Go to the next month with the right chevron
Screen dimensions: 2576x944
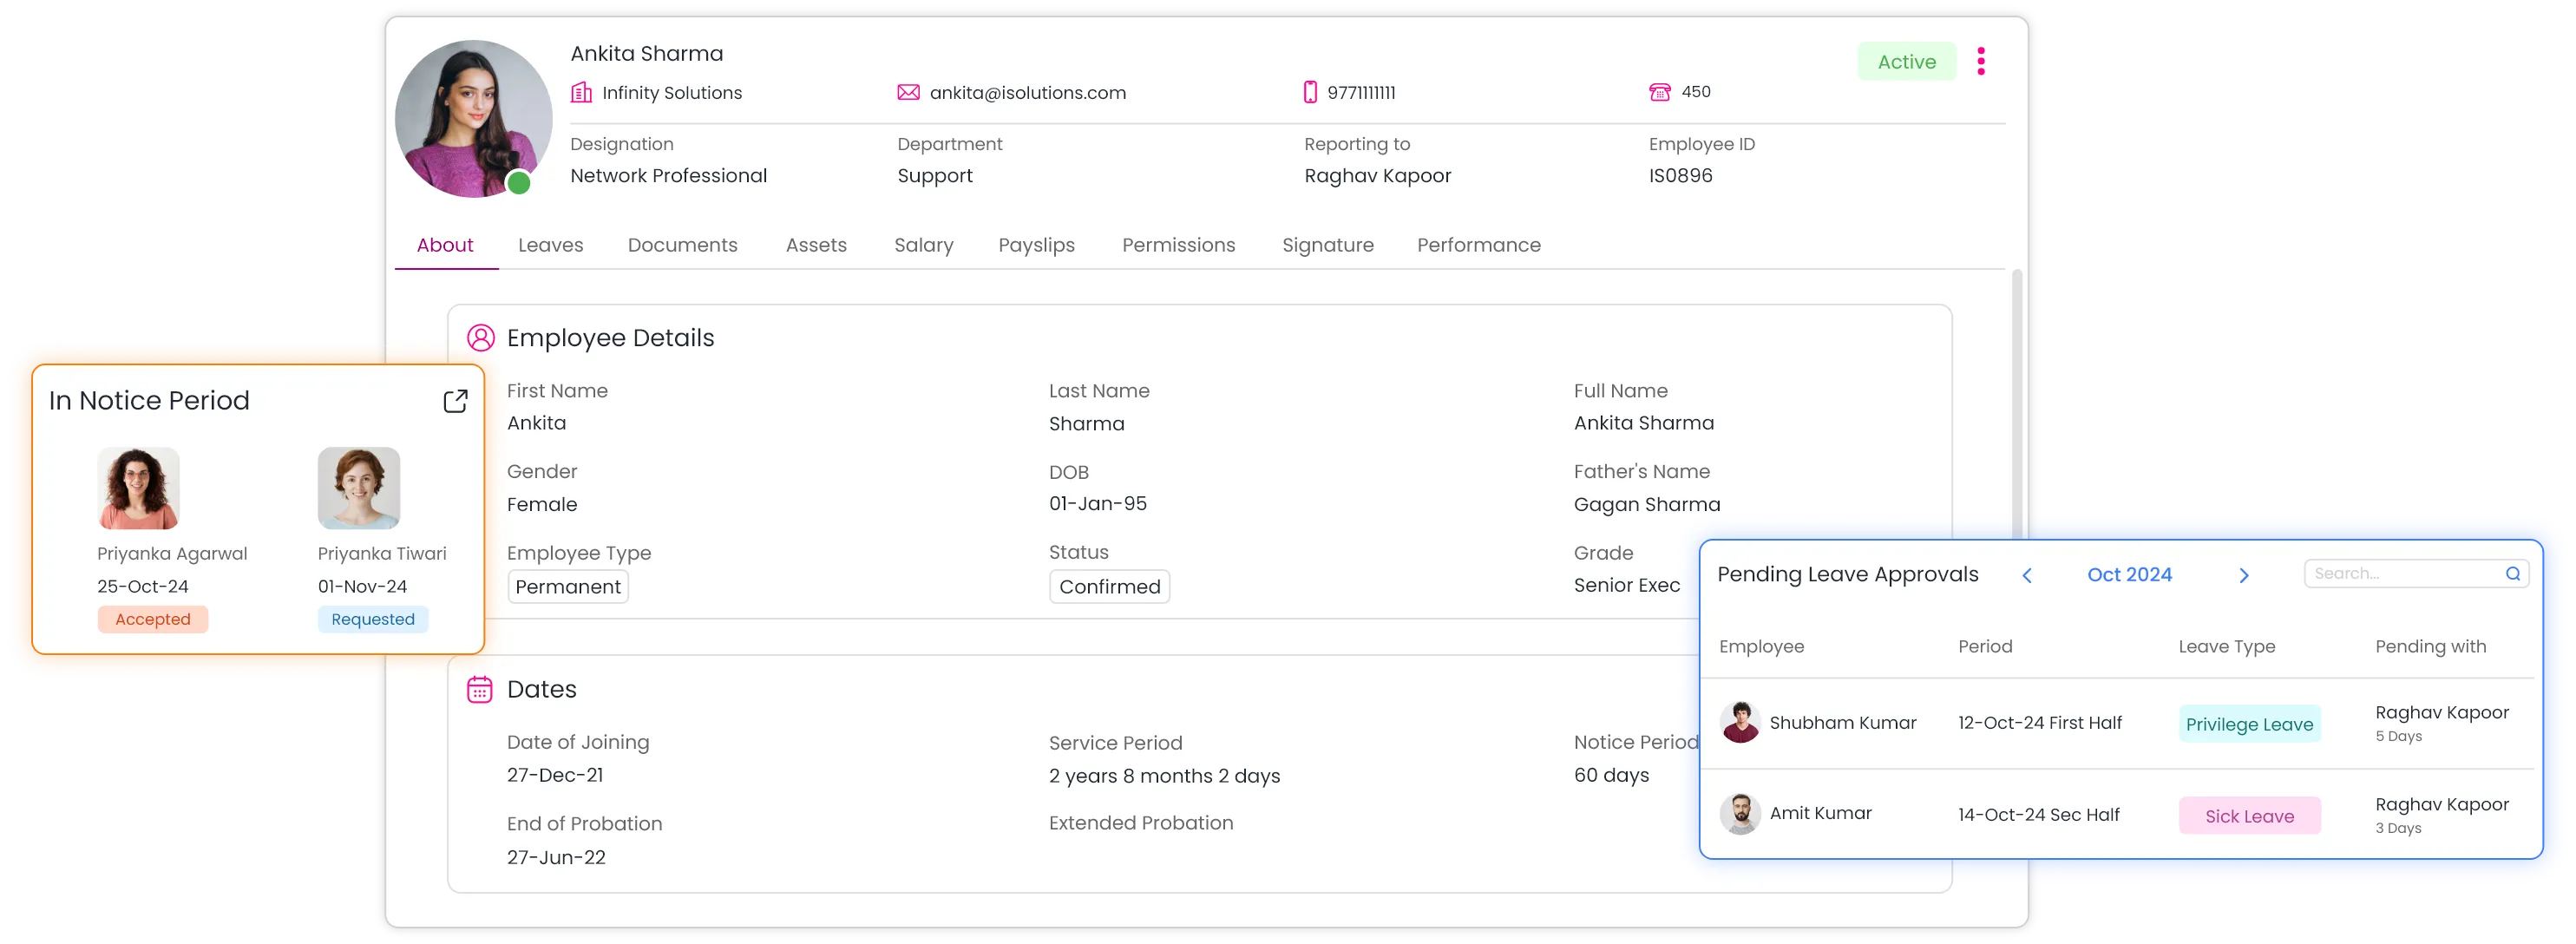(2243, 575)
